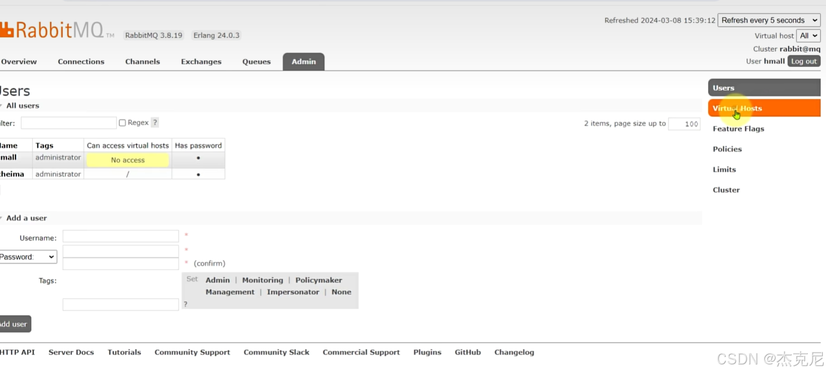Click the user filter input field
This screenshot has height=373, width=826.
tap(69, 123)
